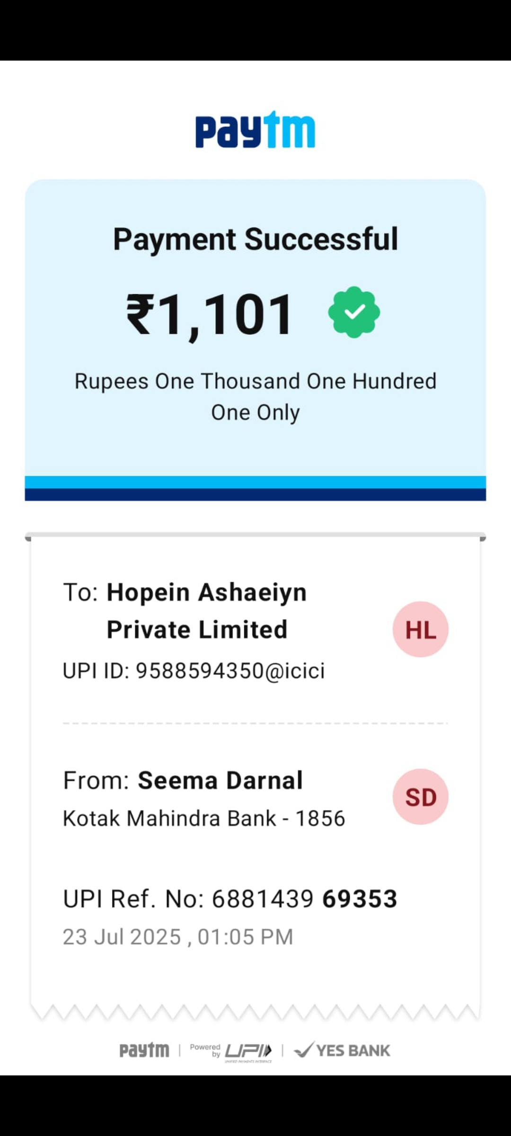Viewport: 511px width, 1136px height.
Task: Click the green verified checkmark badge
Action: point(354,312)
